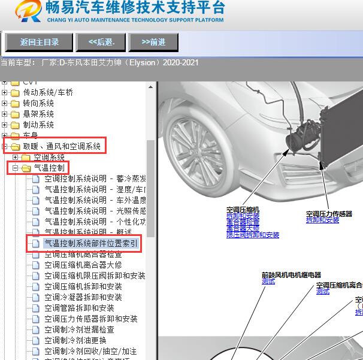This screenshot has width=363, height=360.
Task: Click the open folder icon for 取暖、通风和空调系统
Action: tap(16, 147)
